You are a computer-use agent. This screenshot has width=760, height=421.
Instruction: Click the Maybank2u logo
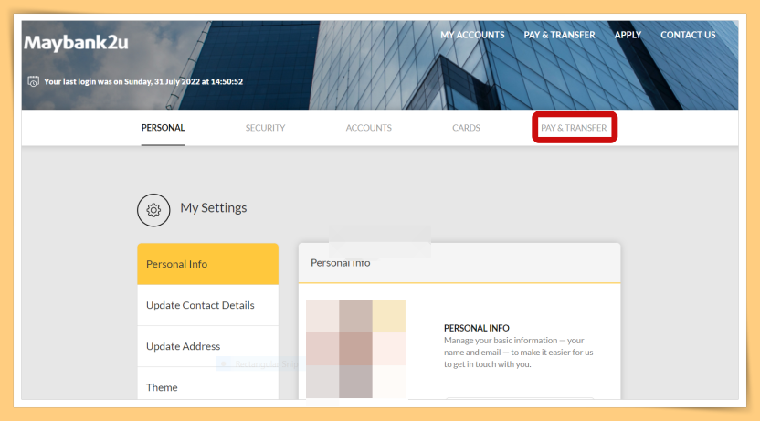coord(76,43)
